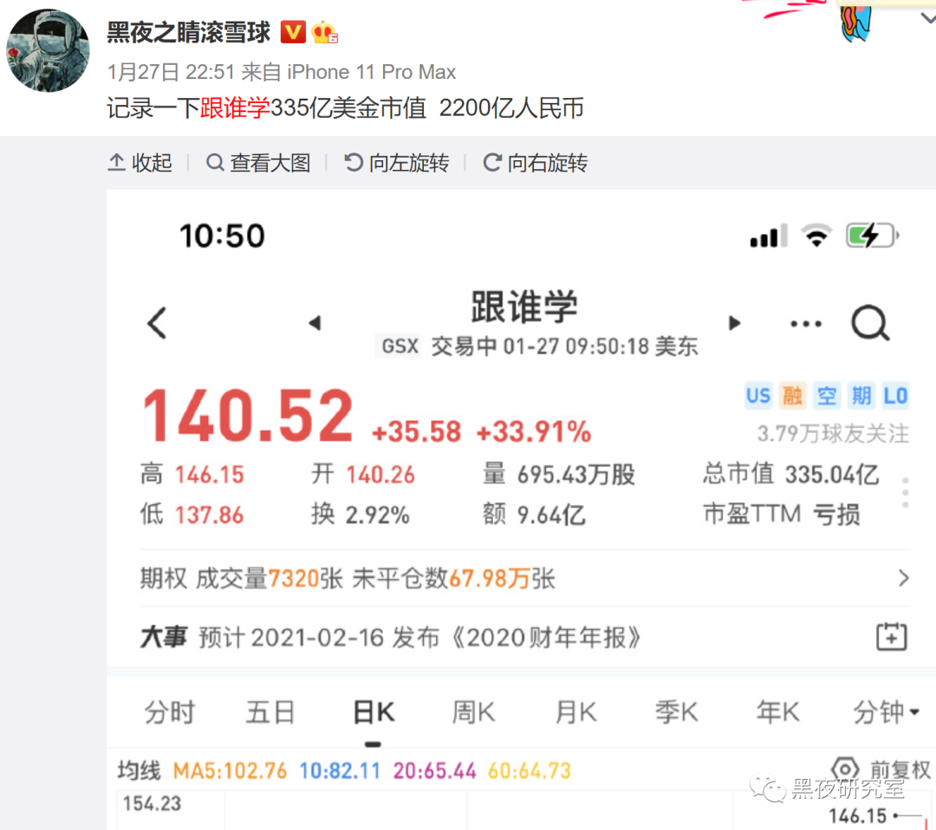Click the 交易中 01-27 09:50:18 美东 status
Viewport: 936px width, 830px height.
(x=565, y=346)
